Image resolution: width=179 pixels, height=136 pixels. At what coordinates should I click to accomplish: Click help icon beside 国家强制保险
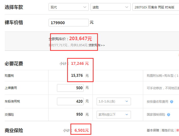tap(169, 115)
